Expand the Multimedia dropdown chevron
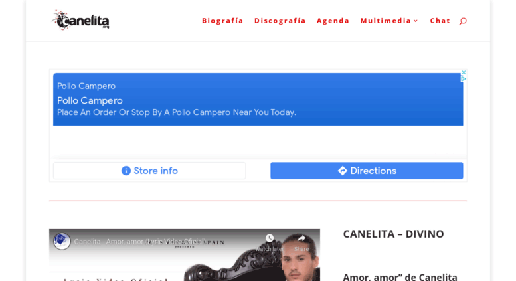The height and width of the screenshot is (281, 516). pos(416,21)
